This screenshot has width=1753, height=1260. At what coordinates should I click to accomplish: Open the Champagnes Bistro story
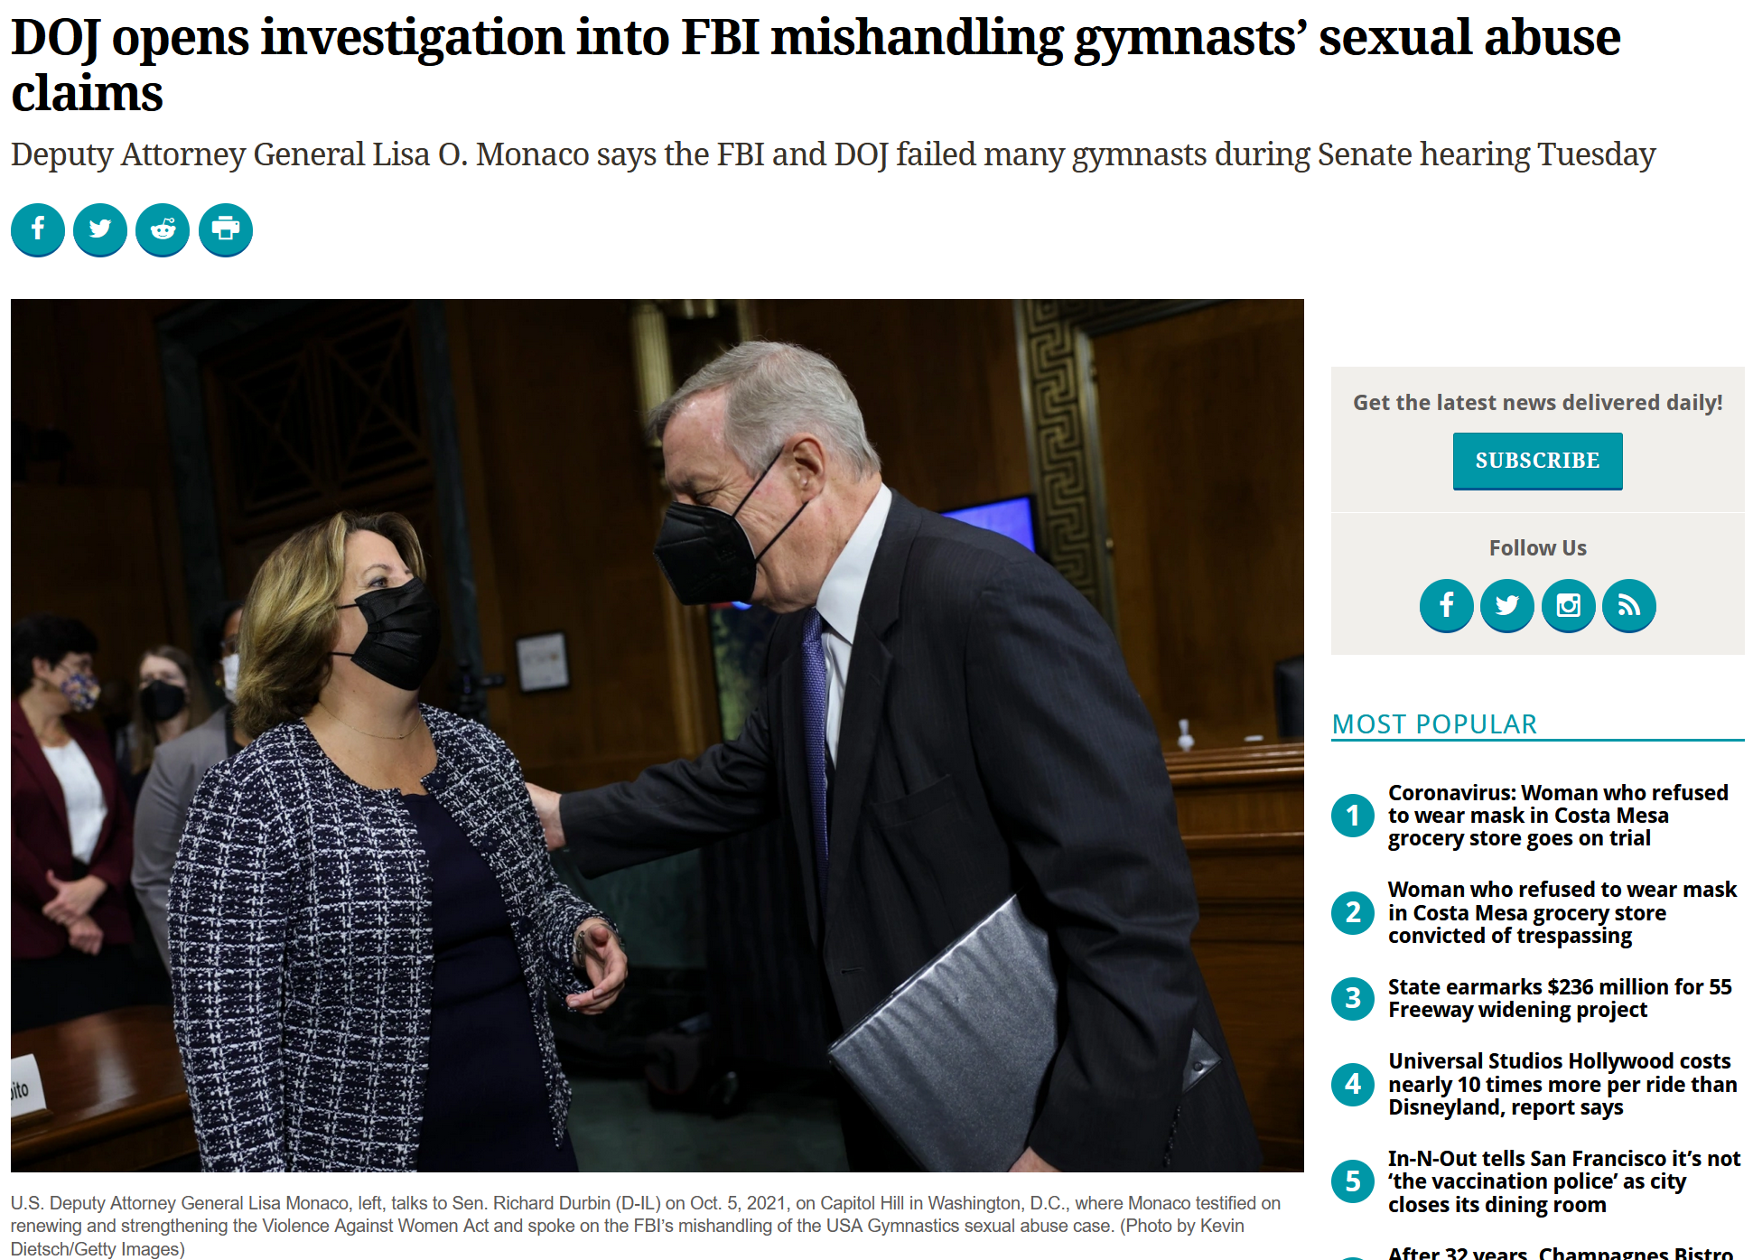click(x=1561, y=1252)
